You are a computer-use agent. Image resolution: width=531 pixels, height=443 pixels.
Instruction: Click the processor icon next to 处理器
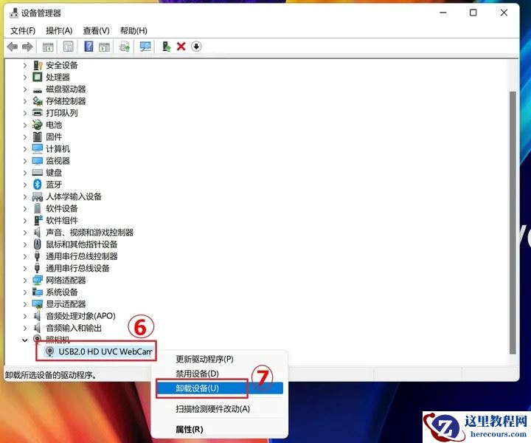[x=38, y=77]
